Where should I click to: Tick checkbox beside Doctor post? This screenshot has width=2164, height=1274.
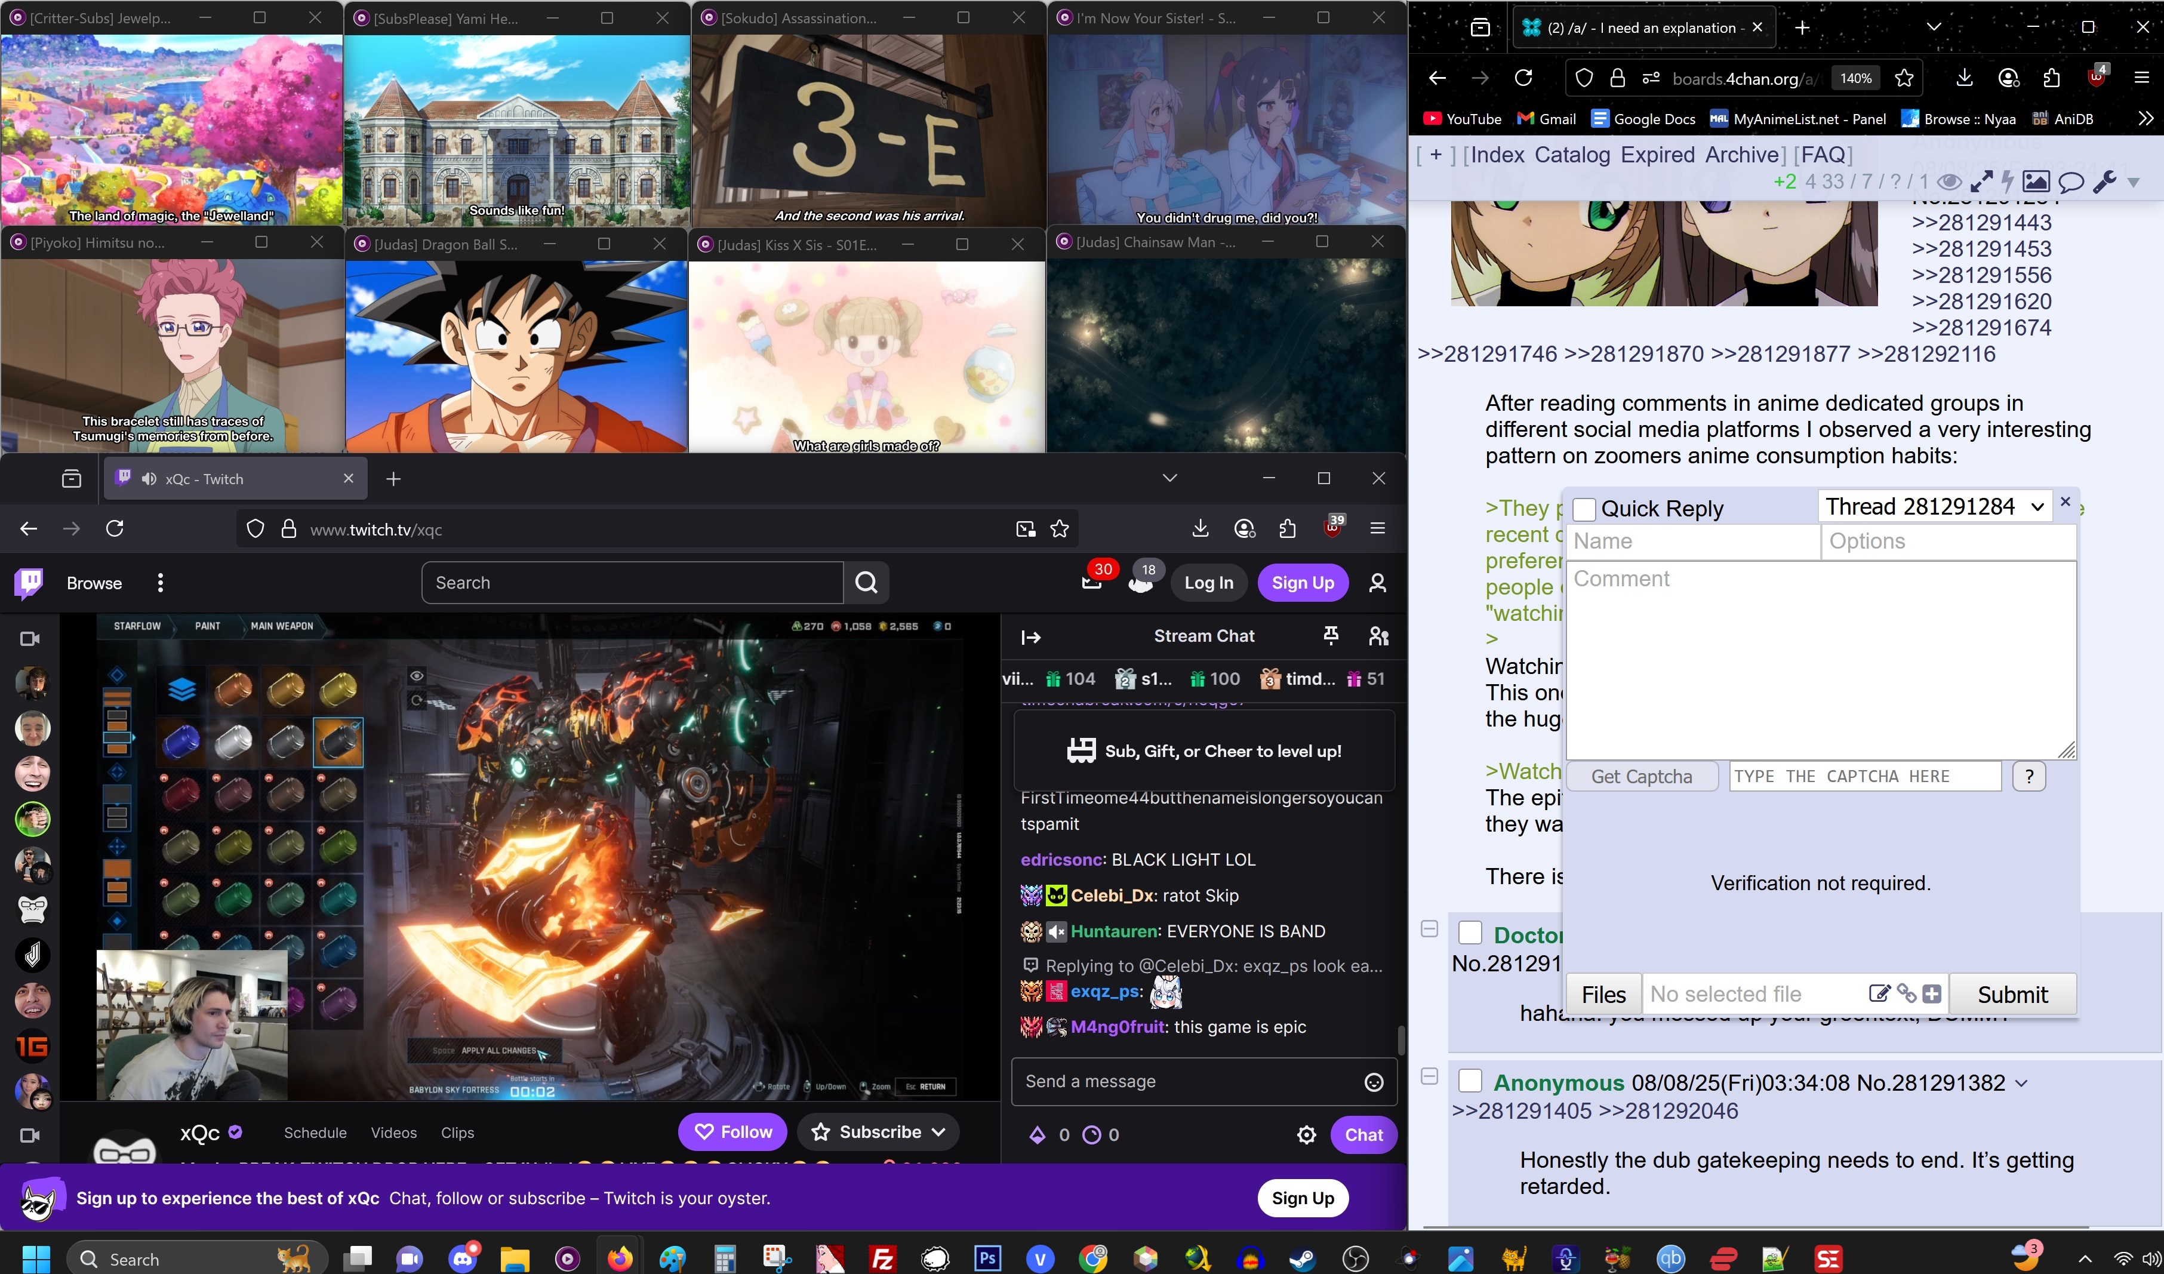1470,932
